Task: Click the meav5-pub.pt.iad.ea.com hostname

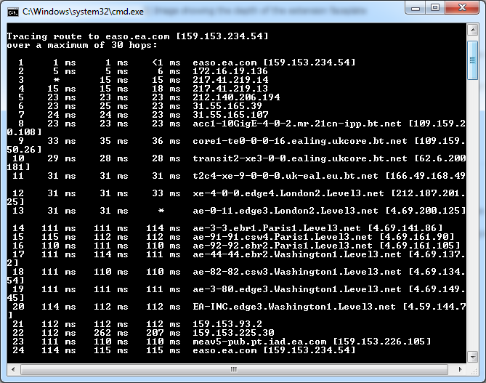Action: pyautogui.click(x=259, y=341)
